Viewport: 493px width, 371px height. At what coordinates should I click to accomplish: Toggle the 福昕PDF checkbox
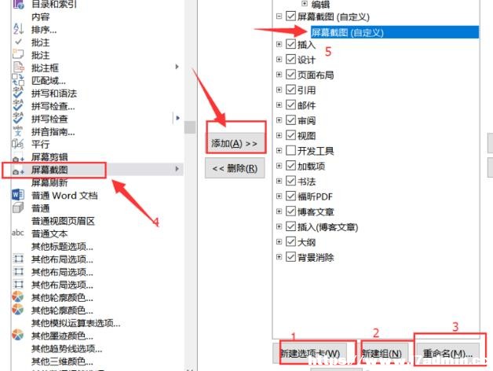(290, 197)
